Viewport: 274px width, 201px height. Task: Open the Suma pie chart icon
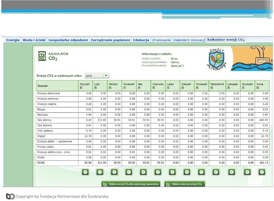(x=262, y=172)
